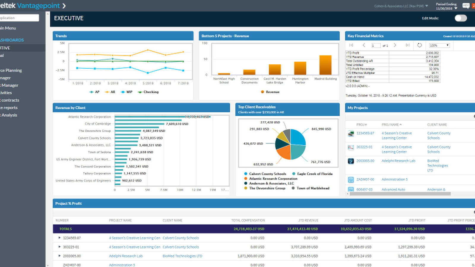The height and width of the screenshot is (267, 475).
Task: Click the orange pie slice in Top Client Receivables
Action: [284, 152]
